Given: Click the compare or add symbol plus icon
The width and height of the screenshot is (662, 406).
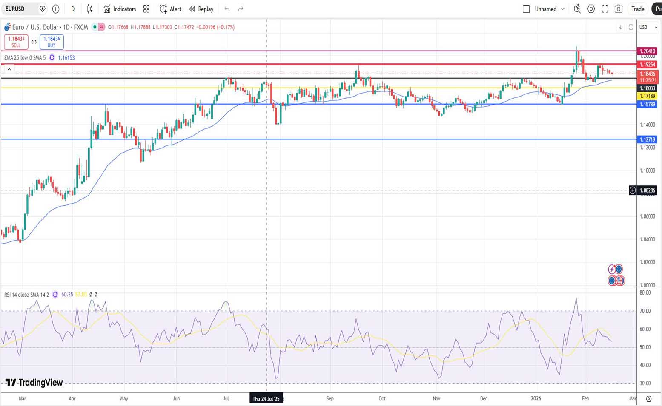Looking at the screenshot, I should point(56,9).
